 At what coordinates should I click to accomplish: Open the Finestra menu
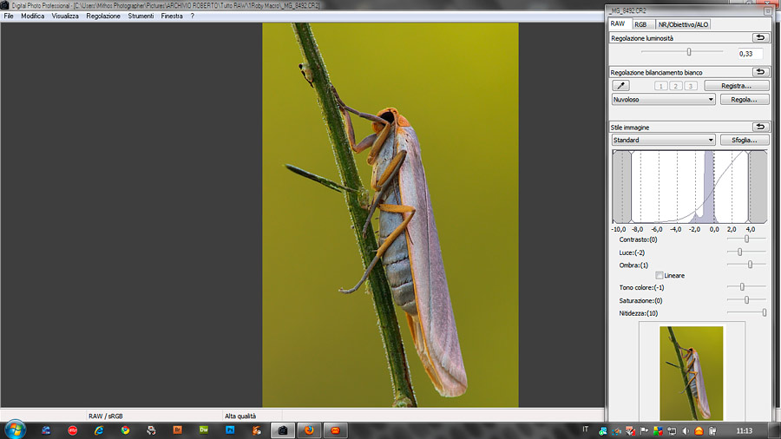point(172,16)
